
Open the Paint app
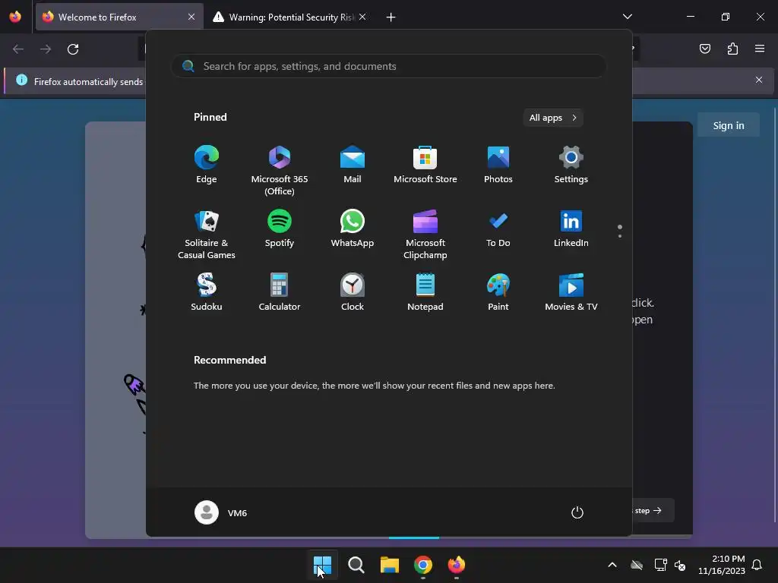click(498, 292)
